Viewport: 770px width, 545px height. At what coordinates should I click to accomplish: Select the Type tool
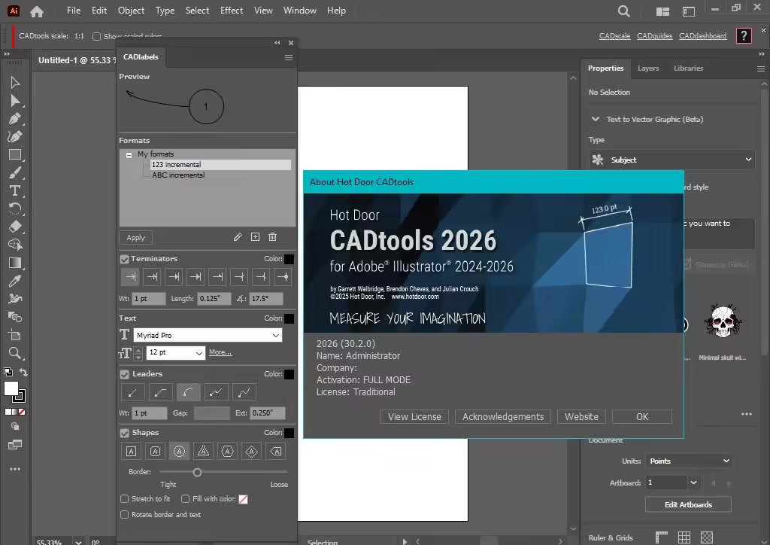[15, 190]
